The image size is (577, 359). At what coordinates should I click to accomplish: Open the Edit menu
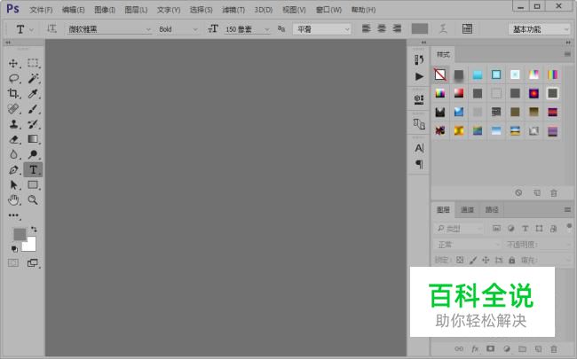point(73,10)
